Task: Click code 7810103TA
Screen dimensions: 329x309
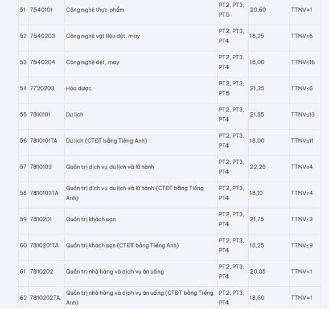Action: 44,193
